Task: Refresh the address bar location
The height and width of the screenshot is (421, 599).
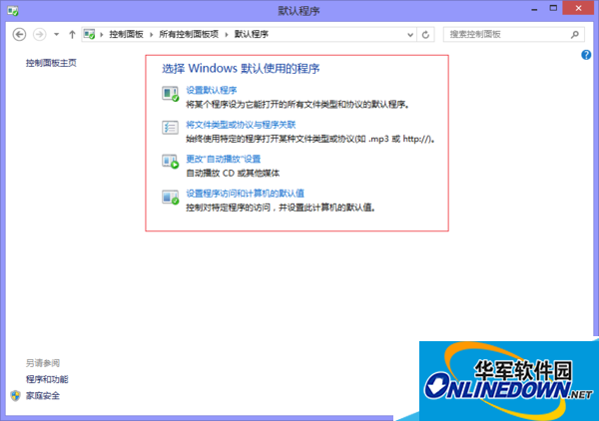Action: coord(426,34)
